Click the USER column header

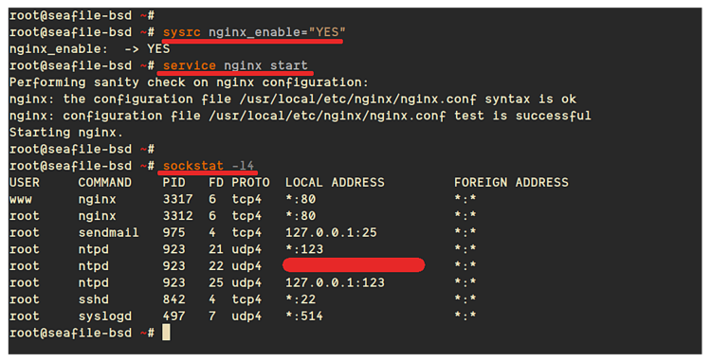tap(25, 183)
